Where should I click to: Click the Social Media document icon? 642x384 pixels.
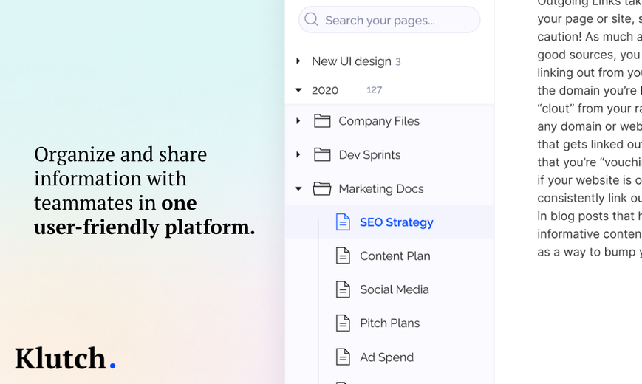pos(343,289)
